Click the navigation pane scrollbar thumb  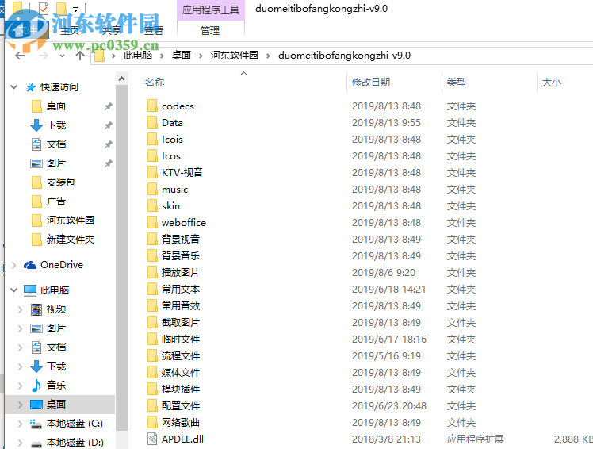[121, 258]
